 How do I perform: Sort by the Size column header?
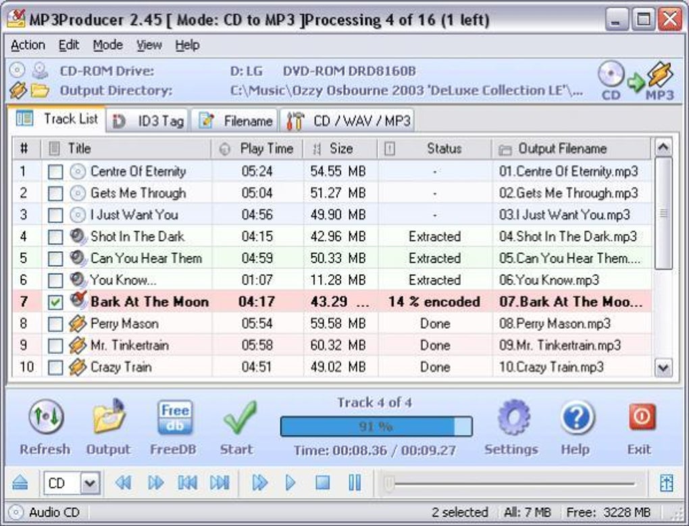340,149
